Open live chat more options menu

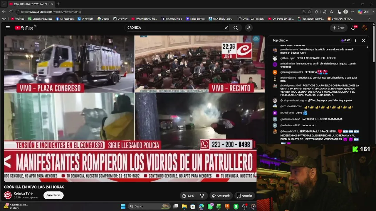[355, 40]
